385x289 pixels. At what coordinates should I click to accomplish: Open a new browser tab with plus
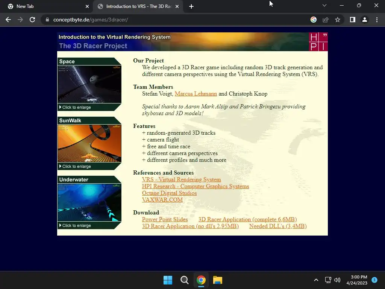[x=191, y=6]
